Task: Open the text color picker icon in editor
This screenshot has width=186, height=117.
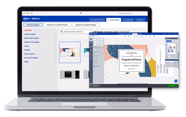Action: pyautogui.click(x=100, y=49)
